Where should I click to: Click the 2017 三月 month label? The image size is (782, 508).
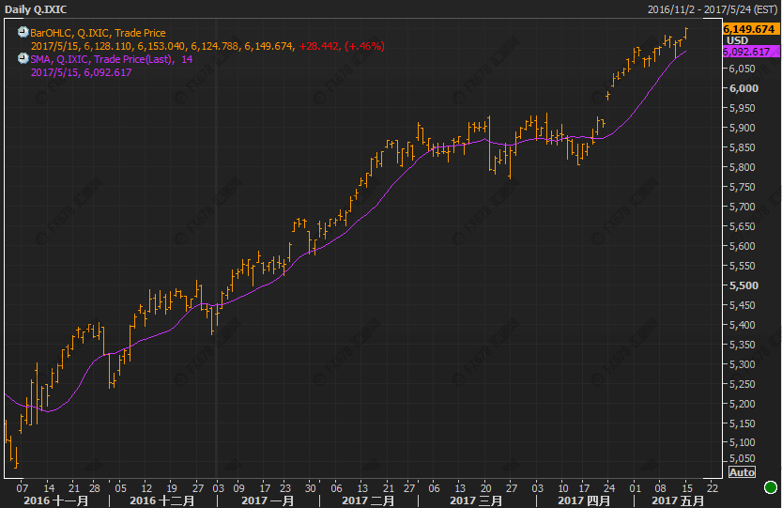point(476,500)
